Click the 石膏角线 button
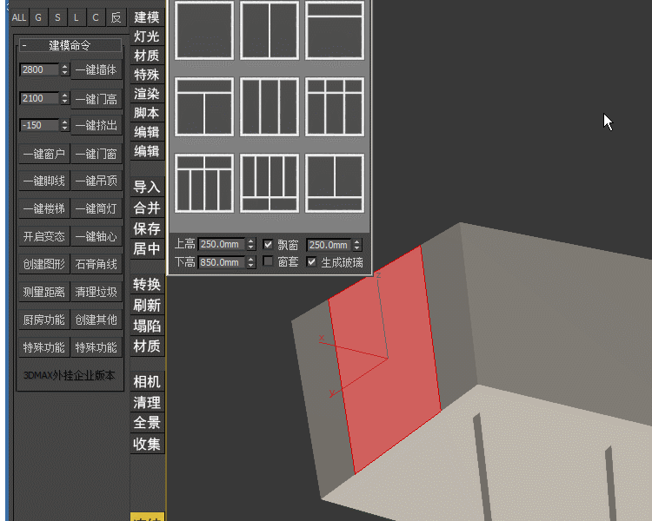The height and width of the screenshot is (521, 652). 96,264
